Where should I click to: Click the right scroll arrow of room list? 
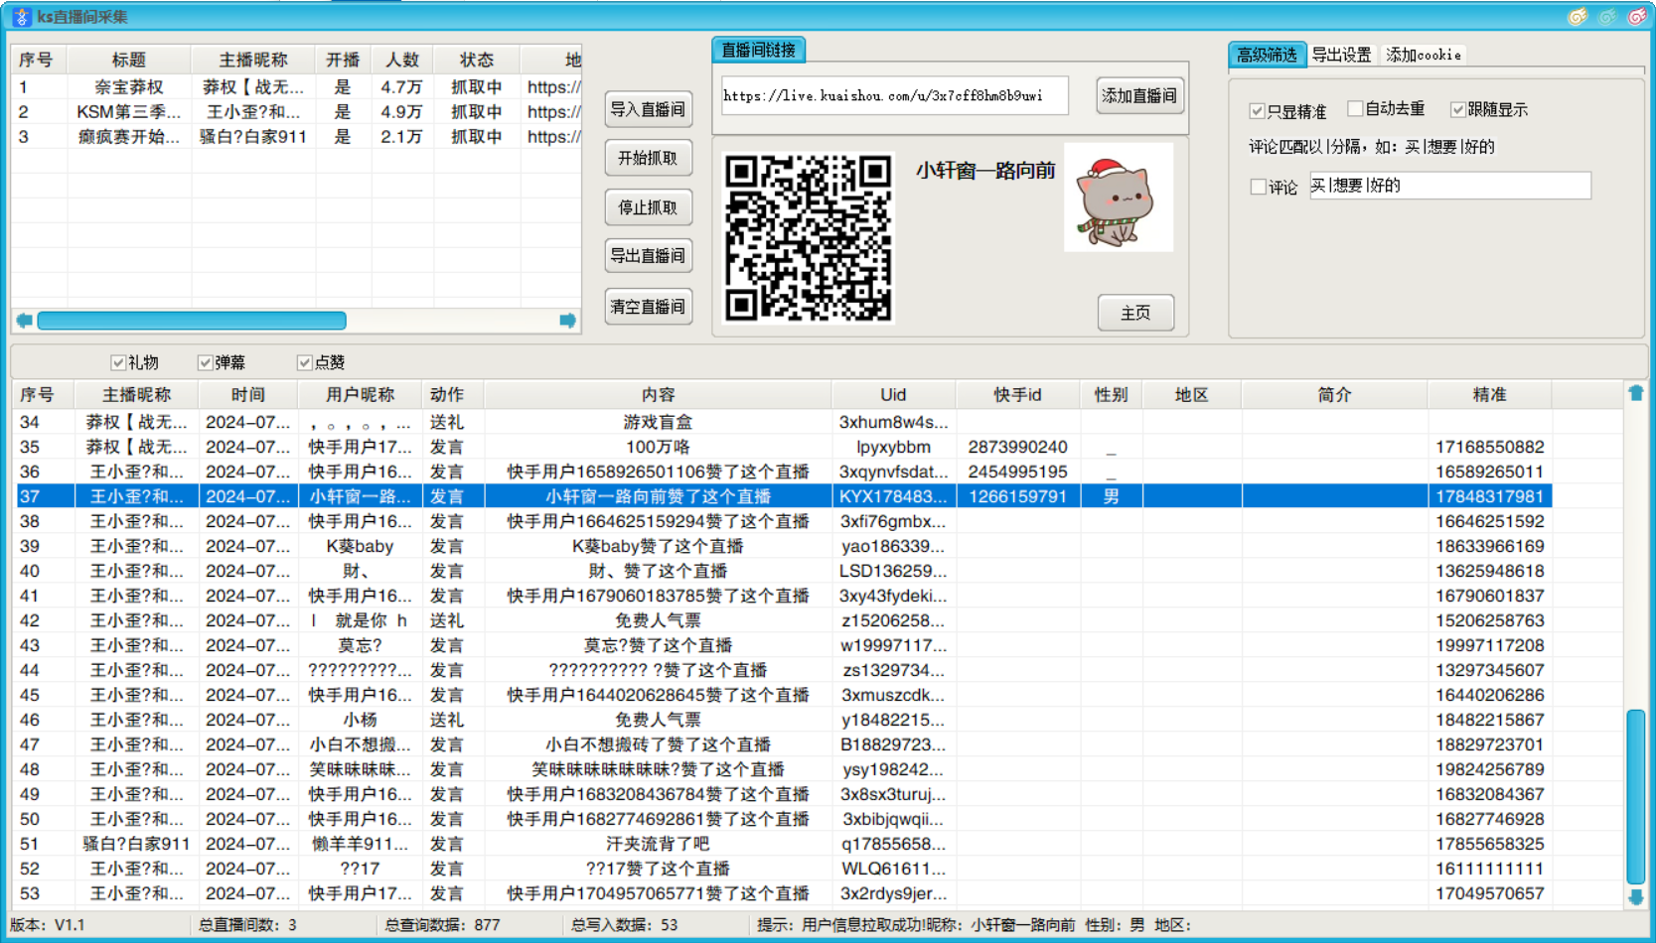tap(567, 321)
